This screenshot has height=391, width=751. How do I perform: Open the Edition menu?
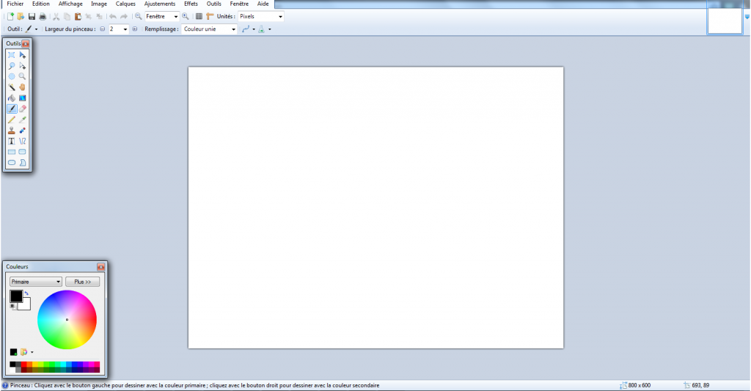pos(41,4)
